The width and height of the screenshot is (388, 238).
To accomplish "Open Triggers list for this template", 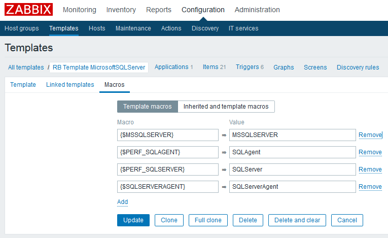I will click(x=247, y=67).
